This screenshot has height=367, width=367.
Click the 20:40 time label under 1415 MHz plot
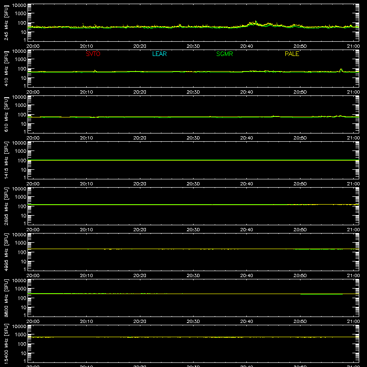click(x=246, y=184)
